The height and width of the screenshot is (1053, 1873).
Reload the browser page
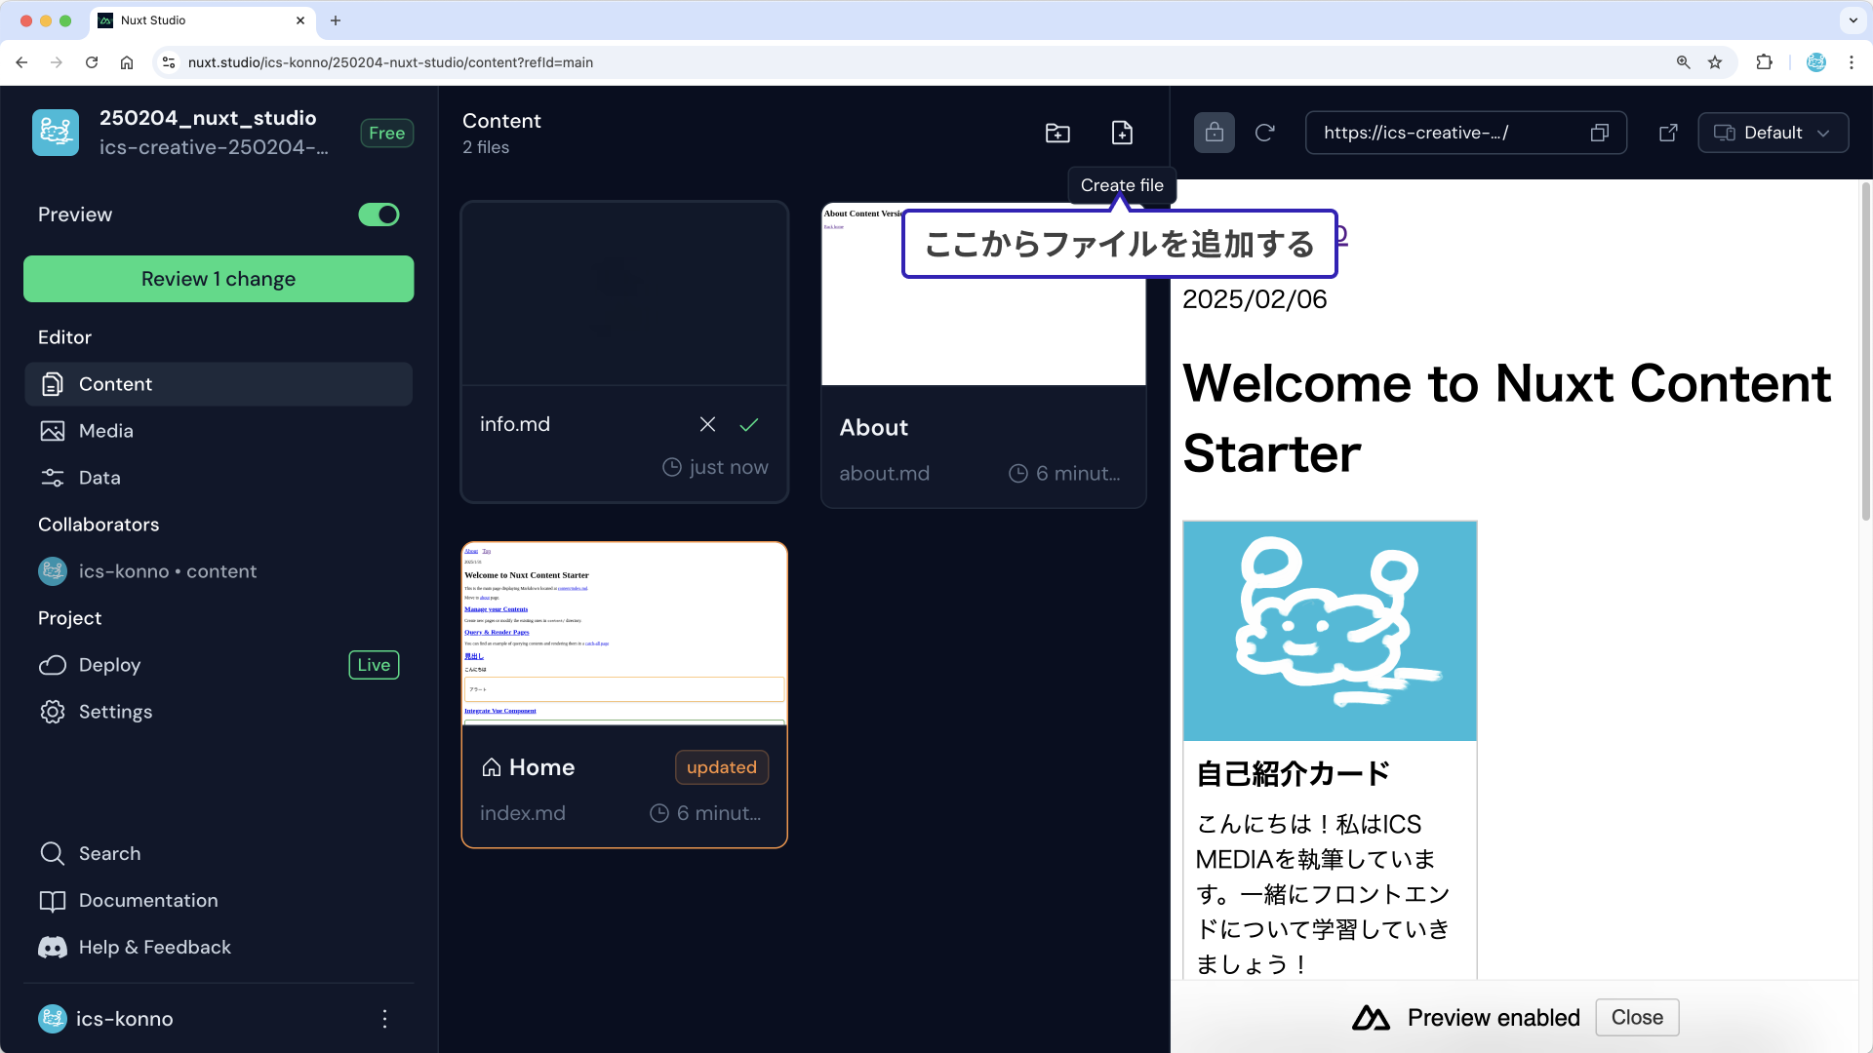click(x=92, y=62)
